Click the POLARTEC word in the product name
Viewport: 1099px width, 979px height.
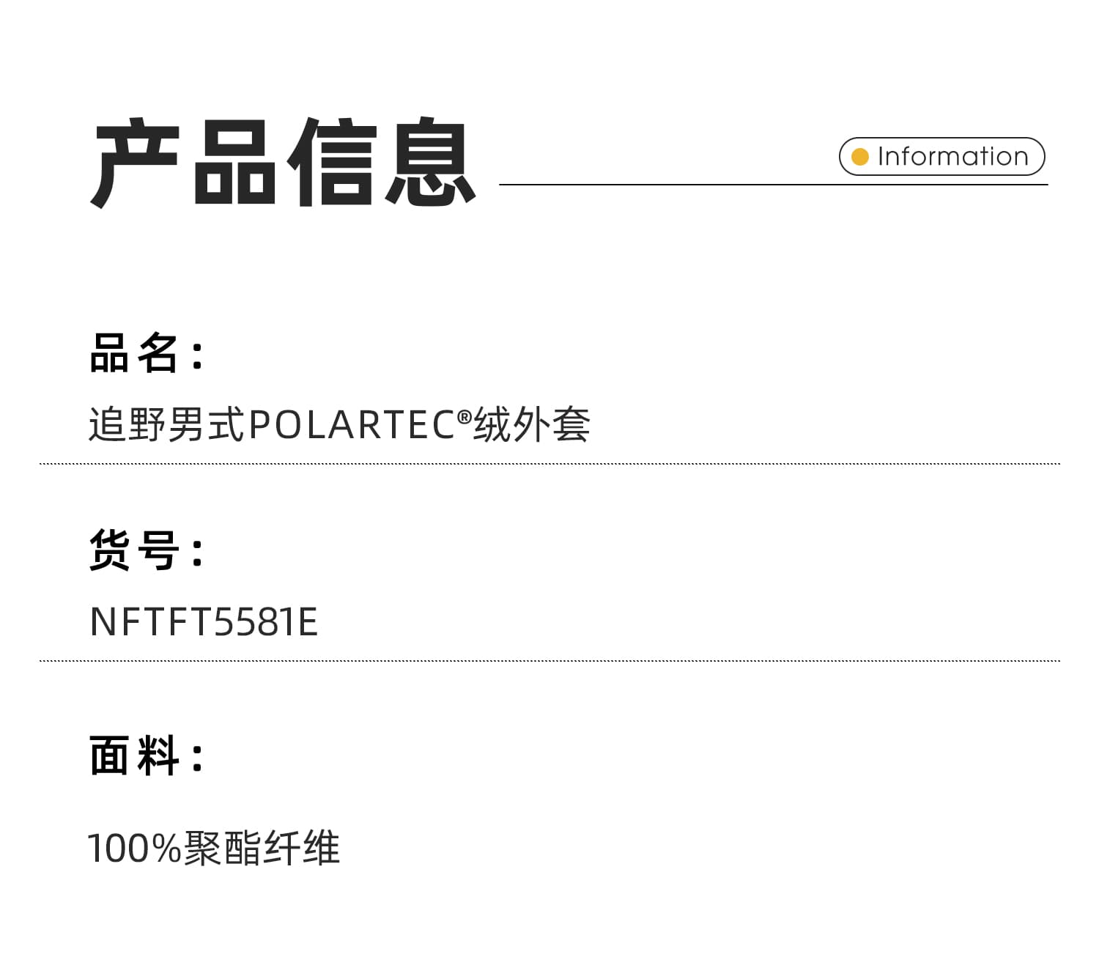coord(352,425)
